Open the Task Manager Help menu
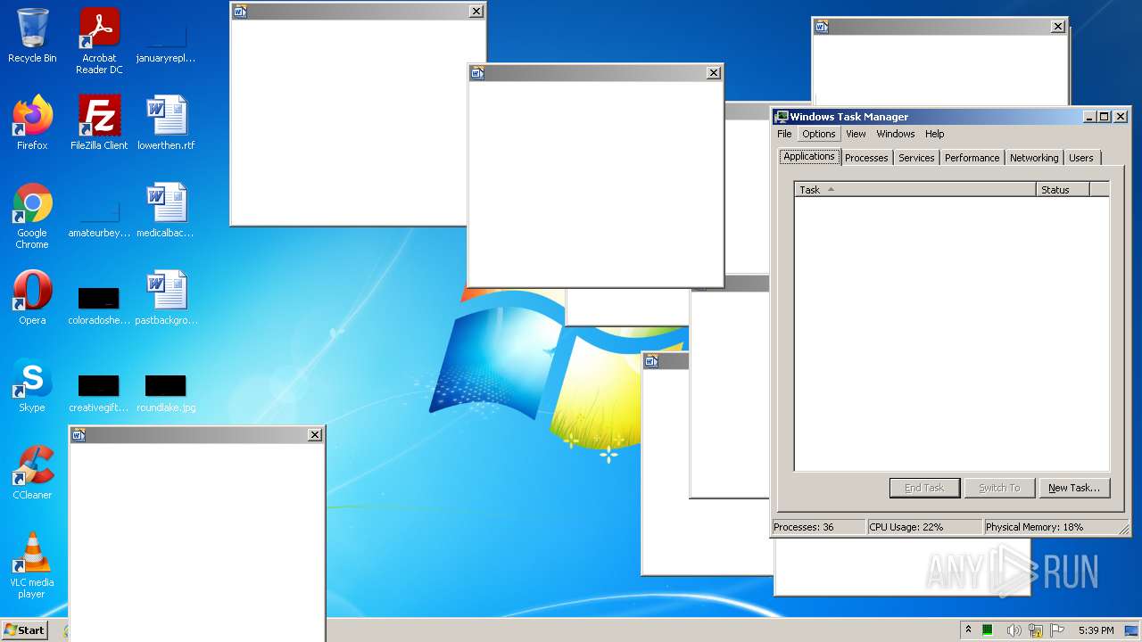Viewport: 1142px width, 642px height. coord(934,134)
